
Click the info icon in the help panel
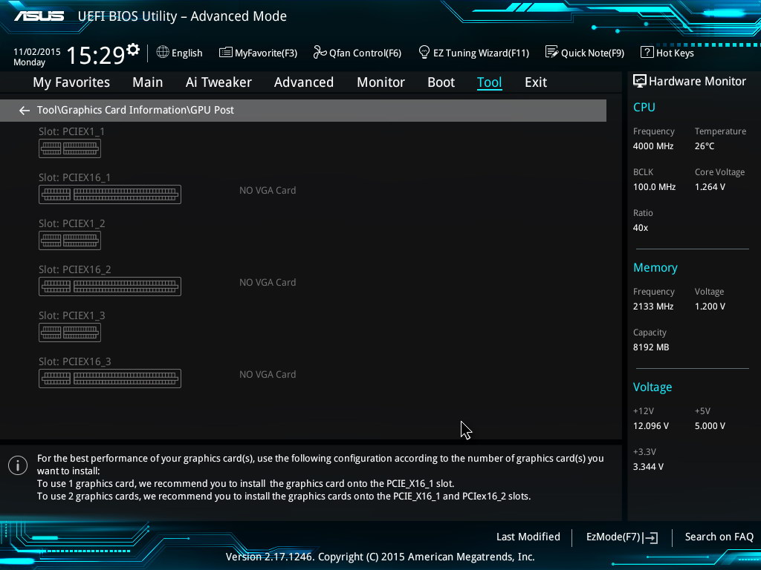pos(18,465)
